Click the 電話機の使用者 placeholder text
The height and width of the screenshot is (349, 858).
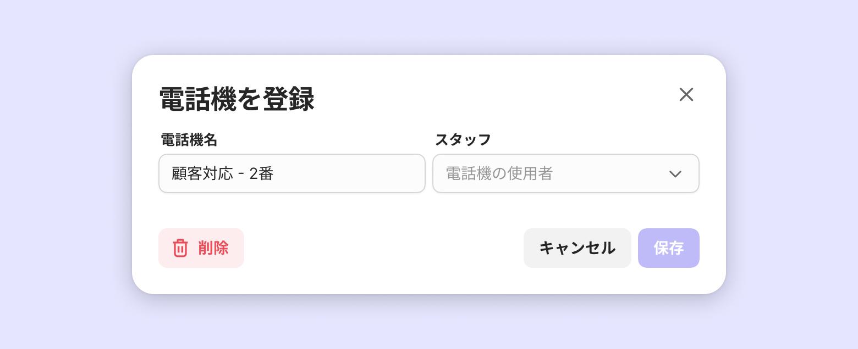pos(499,174)
